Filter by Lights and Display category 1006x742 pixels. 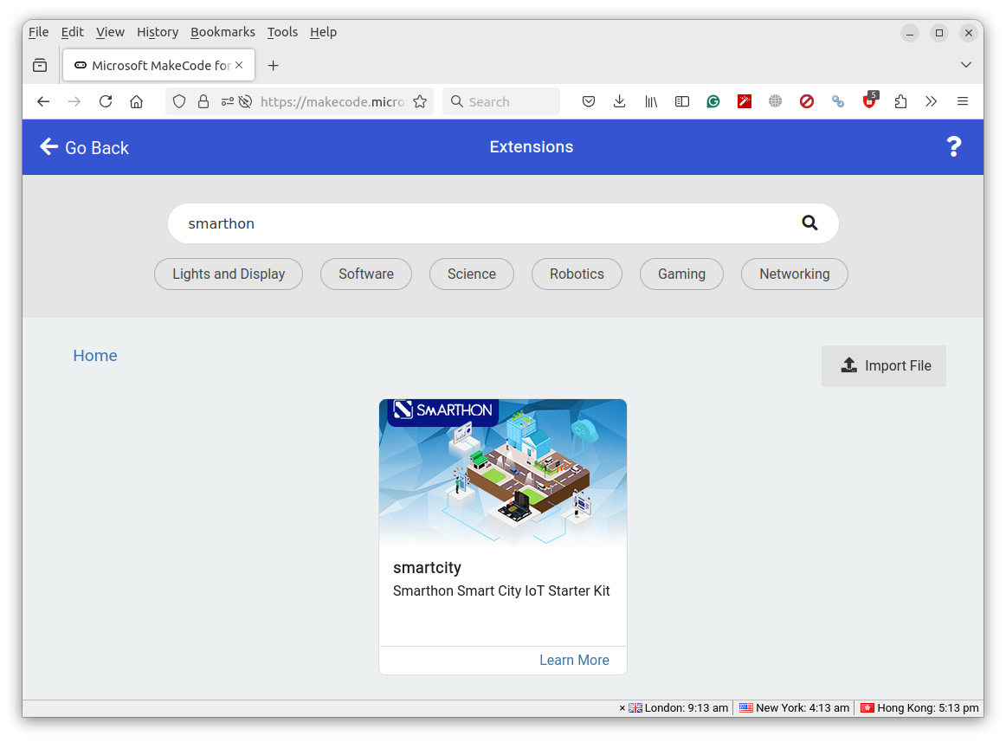tap(229, 274)
